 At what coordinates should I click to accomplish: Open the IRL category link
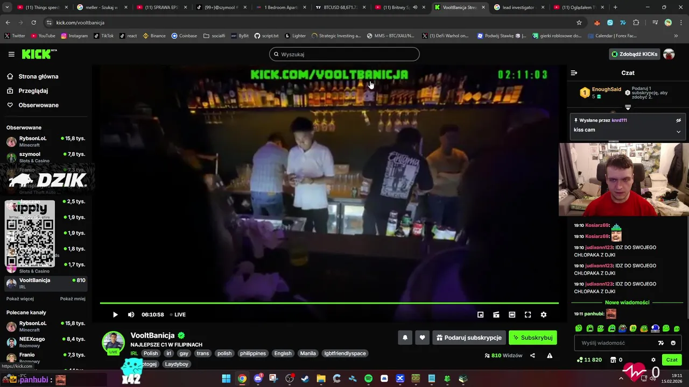point(134,353)
